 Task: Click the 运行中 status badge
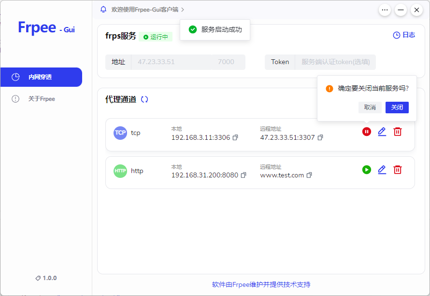pos(156,37)
